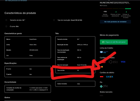Click the Mercado Pago credit line logo
Viewport: 140px width, 101px height.
104,52
